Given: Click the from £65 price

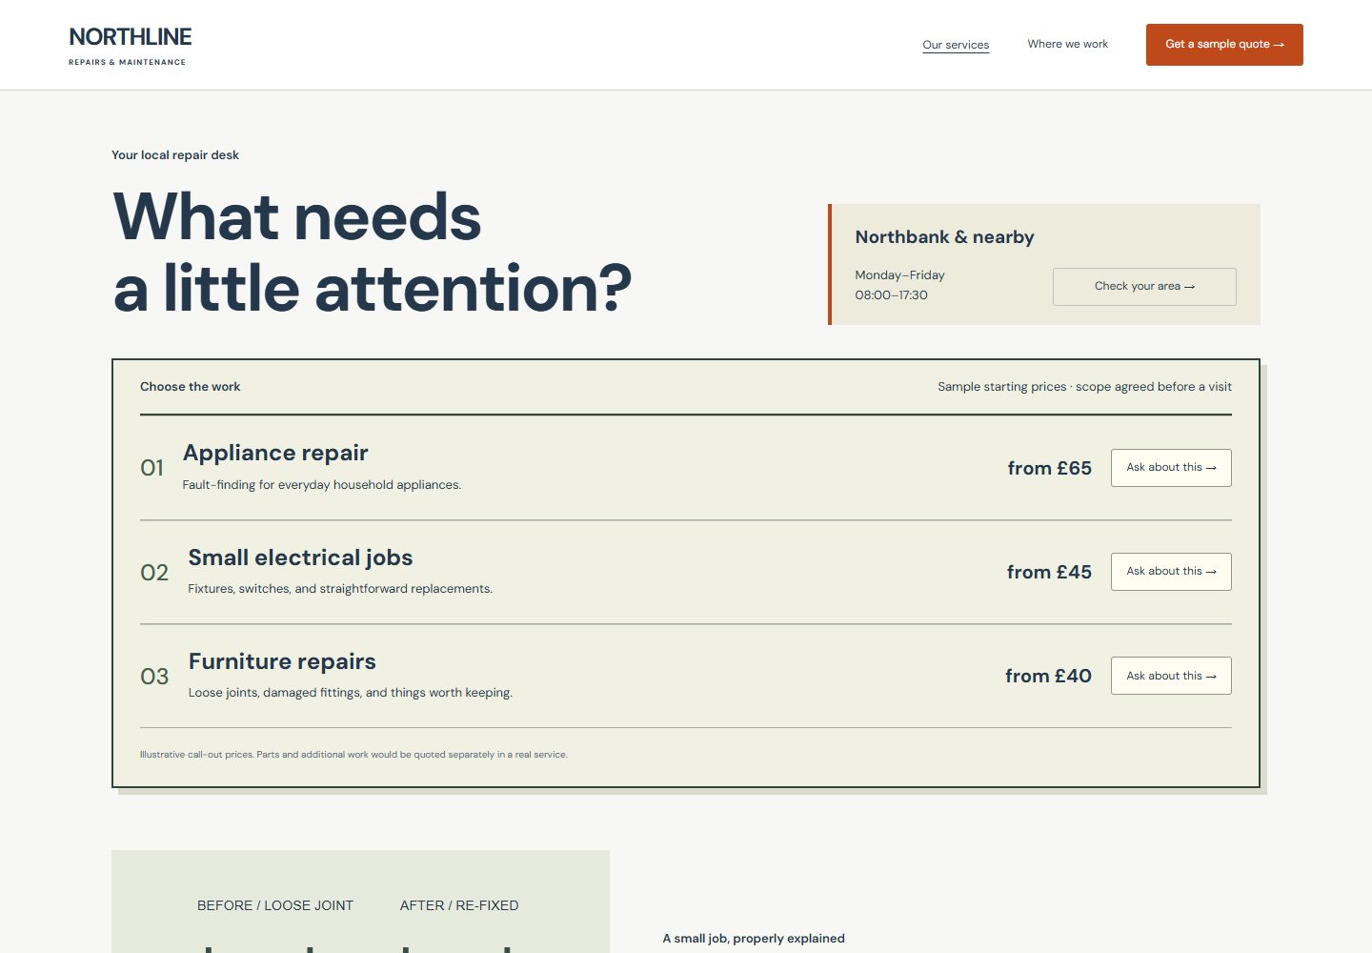Looking at the screenshot, I should 1050,468.
